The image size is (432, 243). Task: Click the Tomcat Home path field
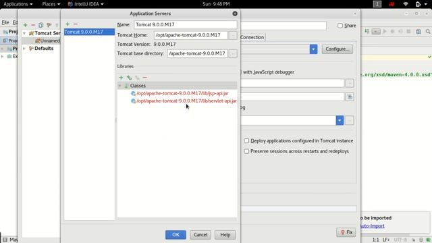coord(190,35)
